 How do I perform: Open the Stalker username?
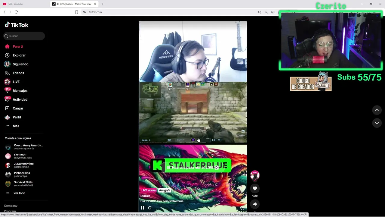pos(145,196)
